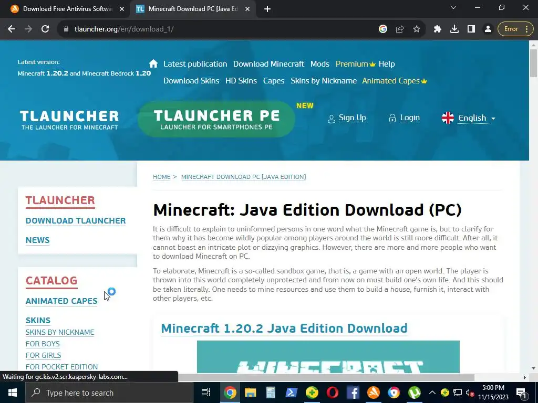
Task: Click the home icon in site navigation
Action: pos(153,63)
